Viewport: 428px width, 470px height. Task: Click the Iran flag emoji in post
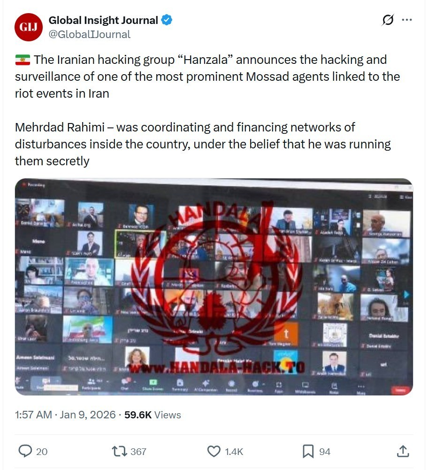23,60
